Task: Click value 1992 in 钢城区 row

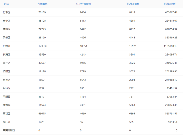Action: pyautogui.click(x=41, y=88)
